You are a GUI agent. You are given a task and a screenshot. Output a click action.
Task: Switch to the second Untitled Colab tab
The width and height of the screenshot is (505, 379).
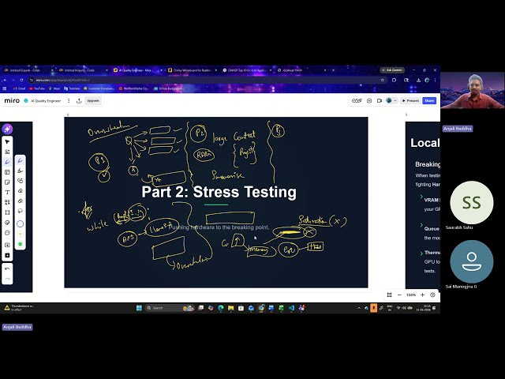(83, 70)
